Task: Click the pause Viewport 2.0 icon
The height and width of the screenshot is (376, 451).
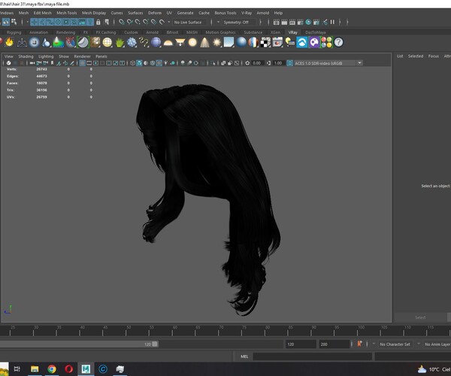Action: tap(332, 22)
